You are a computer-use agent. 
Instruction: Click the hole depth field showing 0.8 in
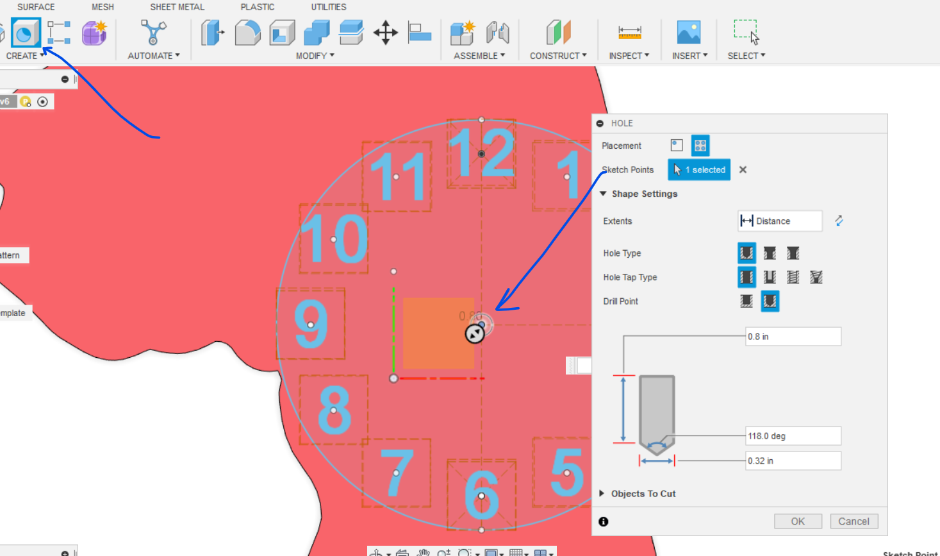(793, 337)
